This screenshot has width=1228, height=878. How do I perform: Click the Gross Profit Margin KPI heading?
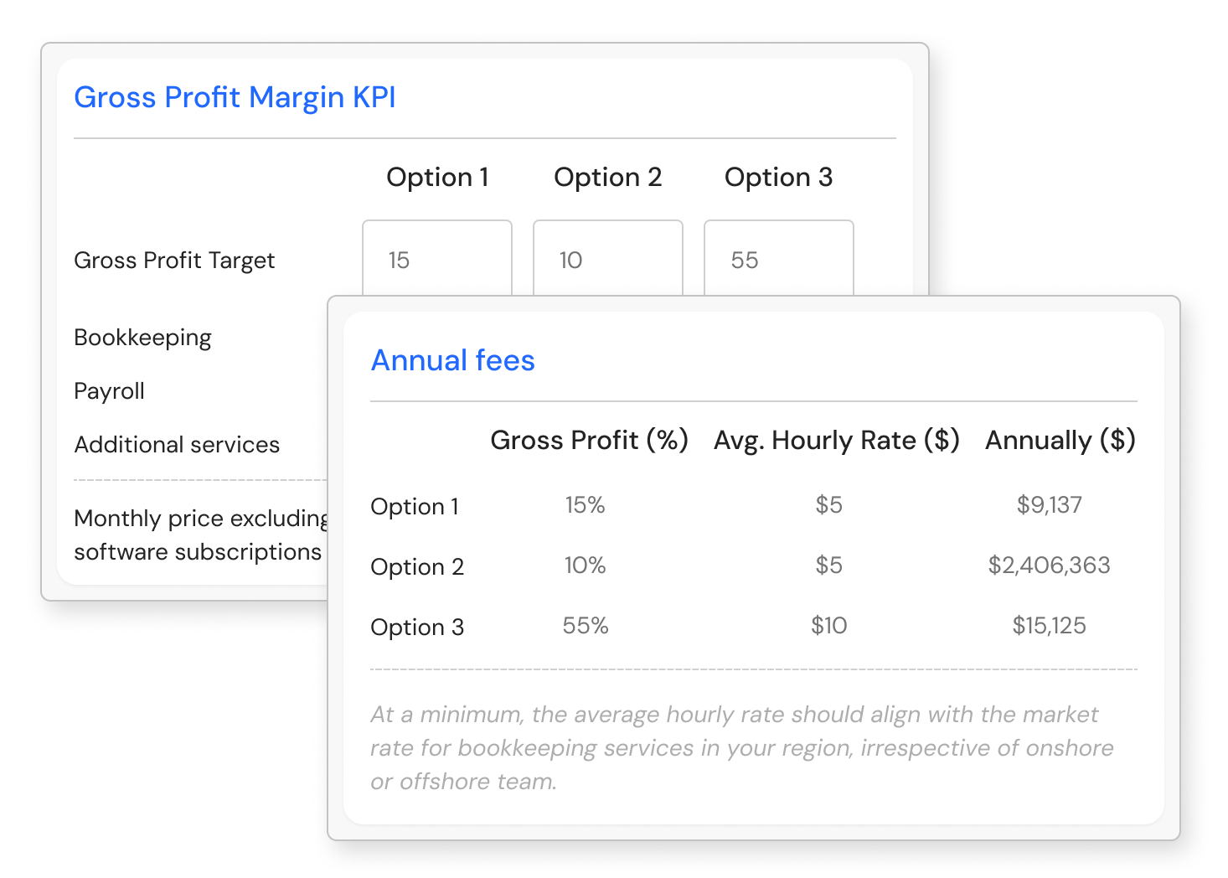click(x=235, y=97)
